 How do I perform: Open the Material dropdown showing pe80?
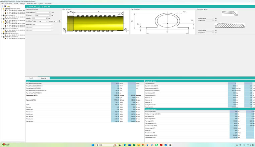tap(51, 24)
